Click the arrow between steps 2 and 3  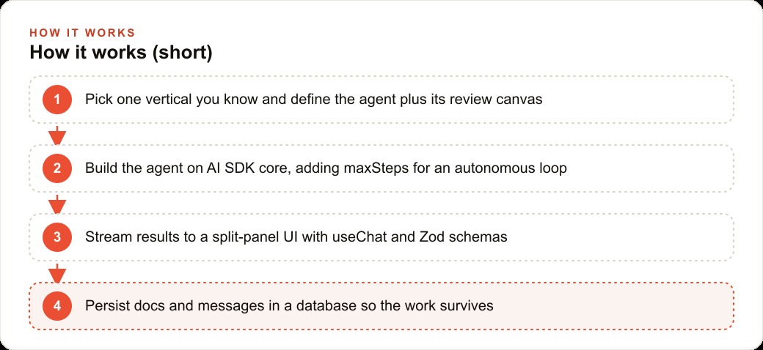(x=57, y=204)
